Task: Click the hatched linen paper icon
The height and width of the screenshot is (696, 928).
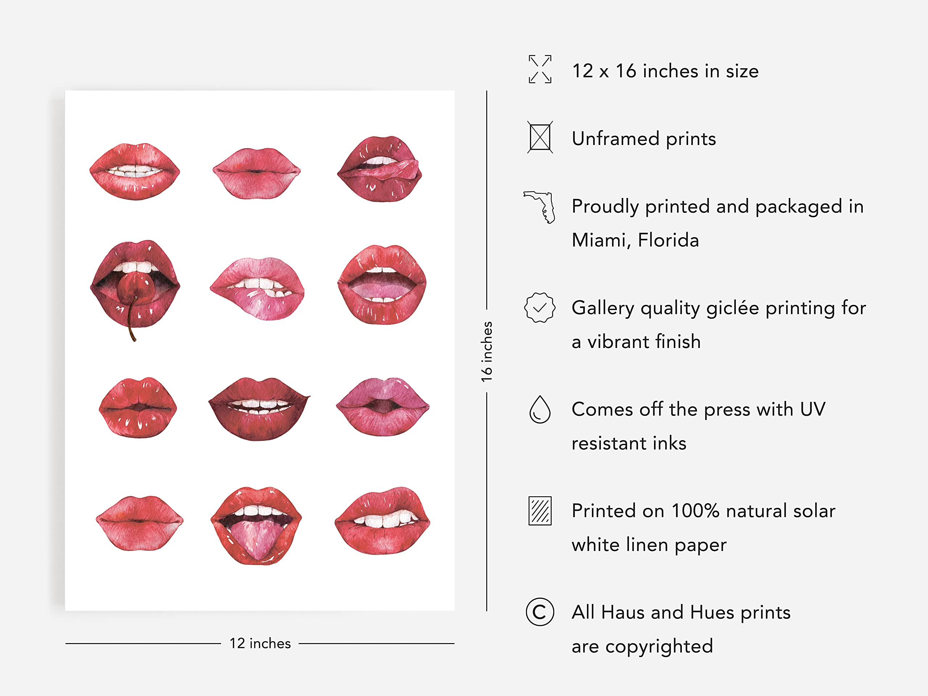Action: point(539,510)
